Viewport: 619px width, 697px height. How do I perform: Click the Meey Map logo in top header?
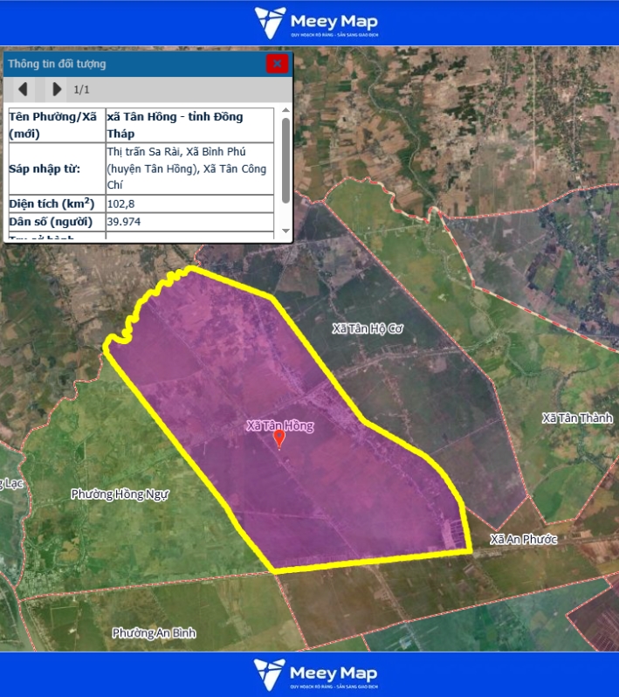[315, 23]
